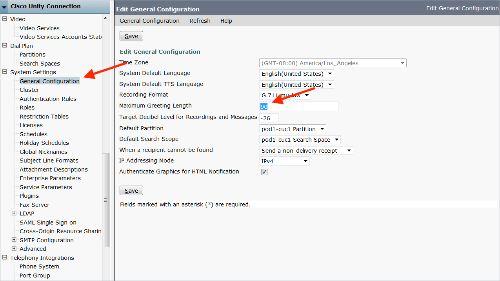Open the Recording Format dropdown

coord(285,95)
